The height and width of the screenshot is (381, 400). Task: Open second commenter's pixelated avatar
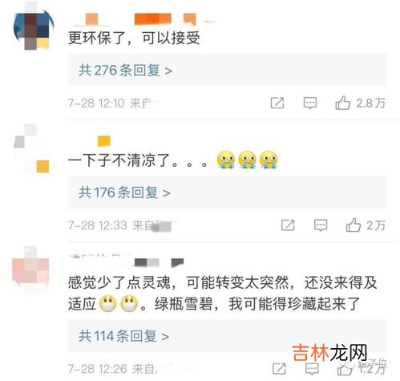coord(31,148)
